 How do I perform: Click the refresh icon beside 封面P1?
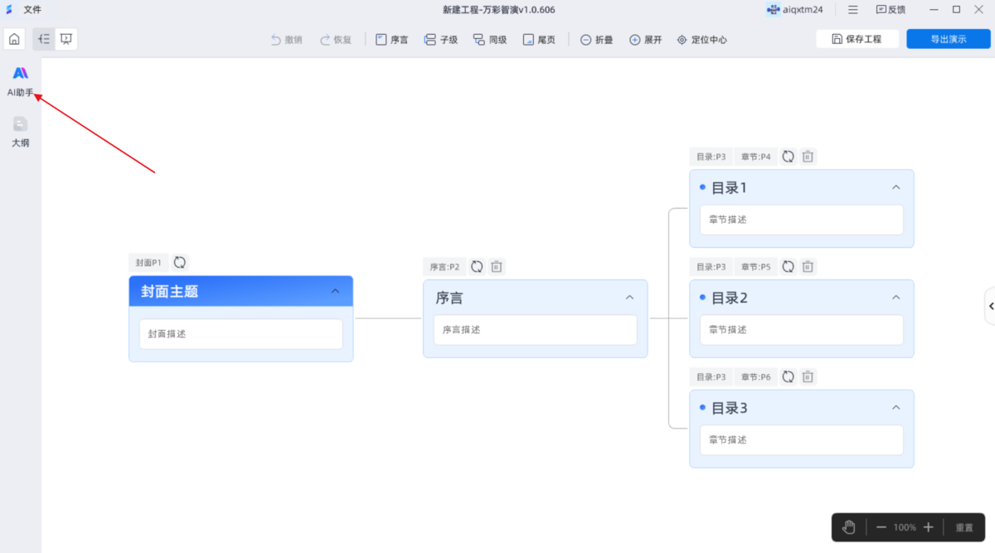pyautogui.click(x=180, y=262)
